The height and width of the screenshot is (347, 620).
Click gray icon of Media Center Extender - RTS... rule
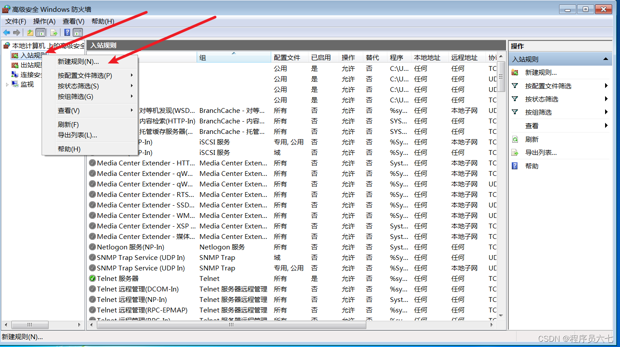(92, 194)
